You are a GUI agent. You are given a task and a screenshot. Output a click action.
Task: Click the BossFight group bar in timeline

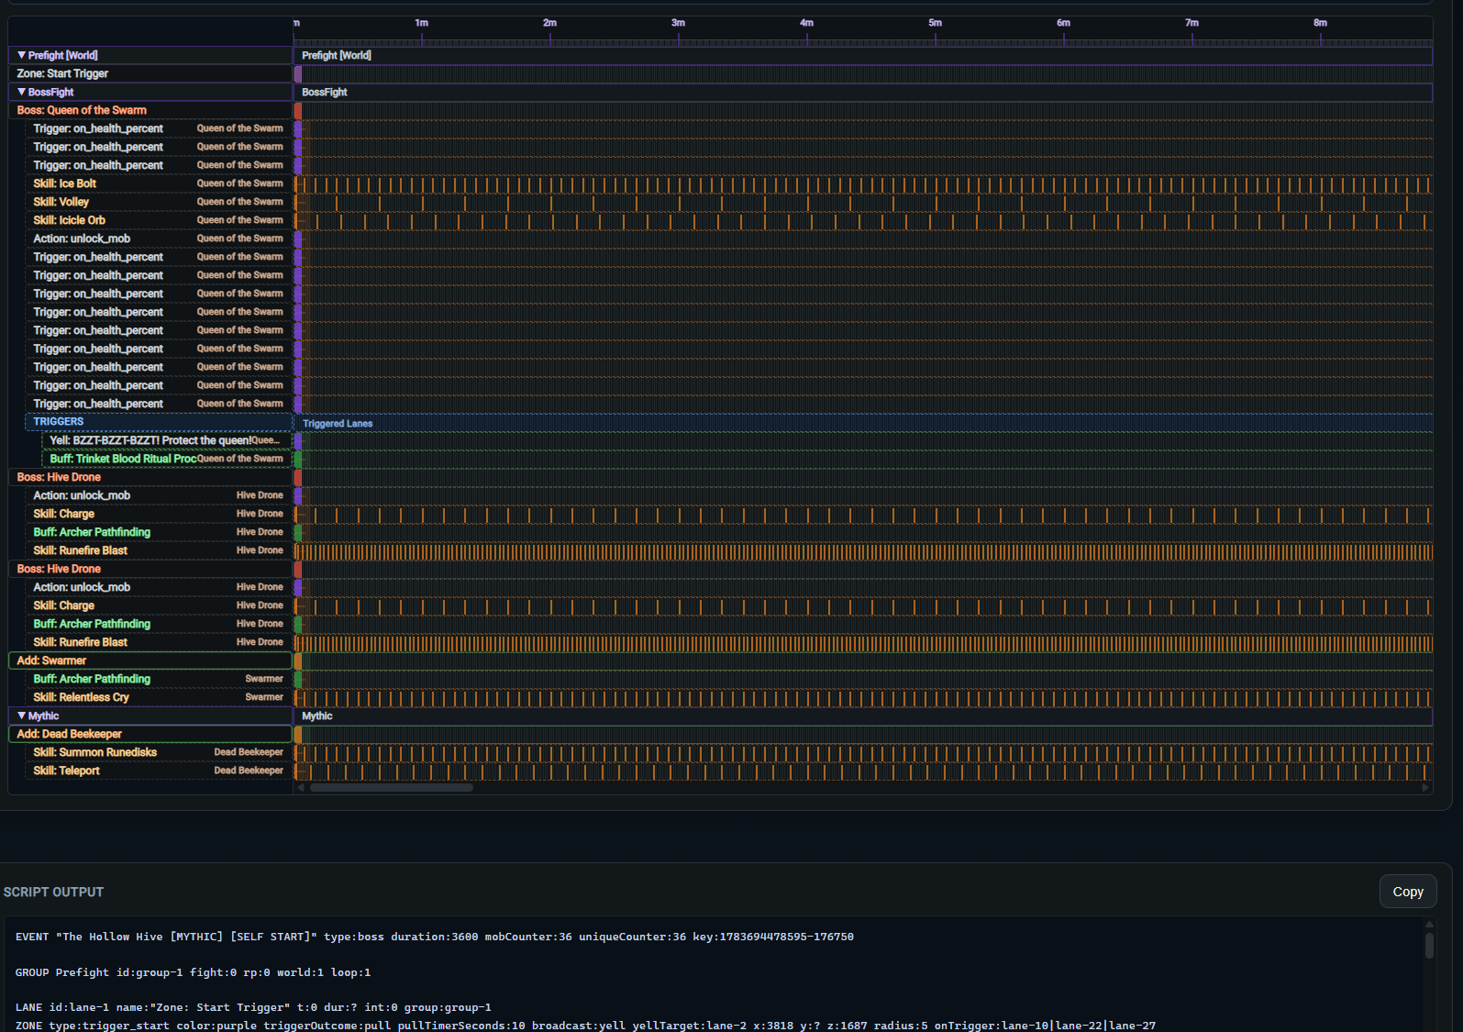[x=863, y=92]
